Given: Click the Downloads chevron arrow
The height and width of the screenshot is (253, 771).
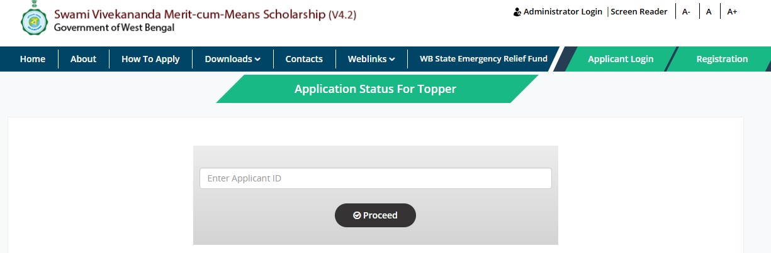Looking at the screenshot, I should click(x=257, y=60).
